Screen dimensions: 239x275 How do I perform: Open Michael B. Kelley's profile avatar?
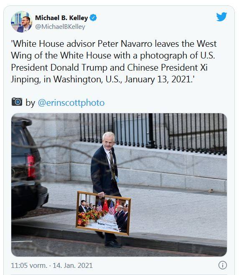click(21, 22)
